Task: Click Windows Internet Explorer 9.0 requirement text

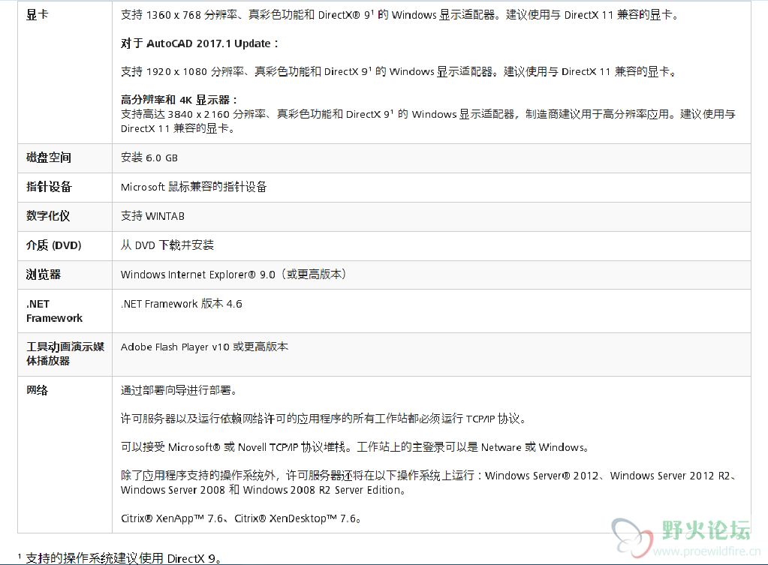Action: (233, 274)
